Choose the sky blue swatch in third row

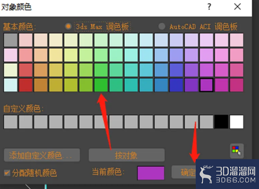tap(161, 70)
